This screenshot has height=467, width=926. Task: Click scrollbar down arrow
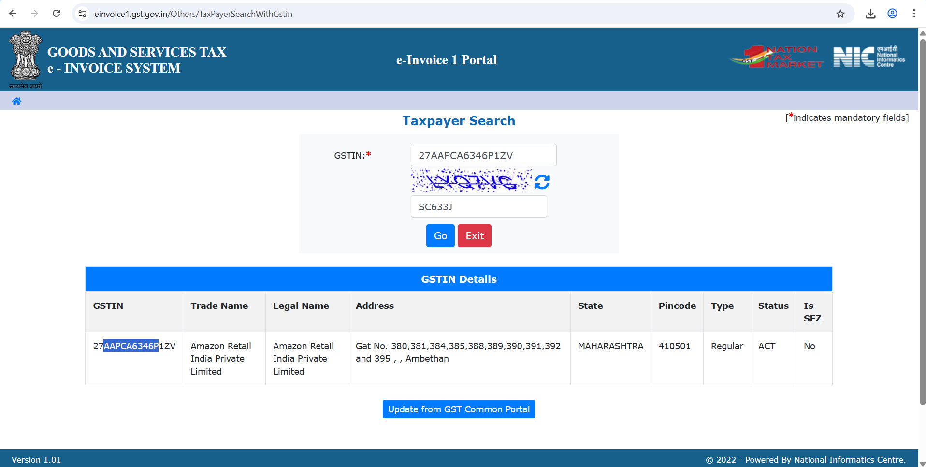pyautogui.click(x=922, y=463)
